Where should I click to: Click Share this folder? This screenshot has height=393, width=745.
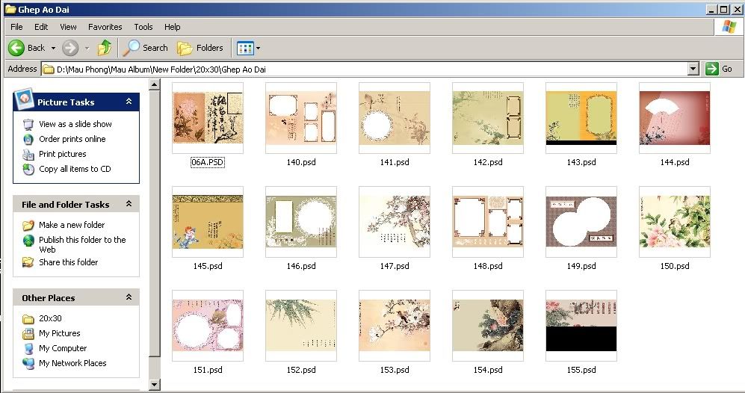pyautogui.click(x=69, y=262)
